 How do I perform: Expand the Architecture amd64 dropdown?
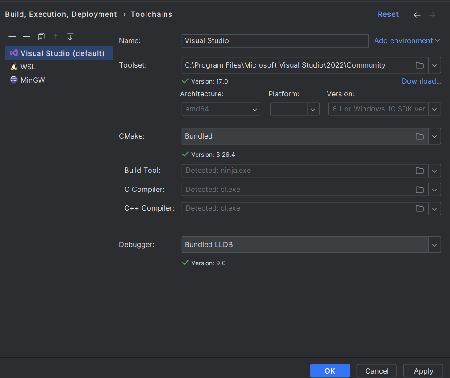coord(255,109)
